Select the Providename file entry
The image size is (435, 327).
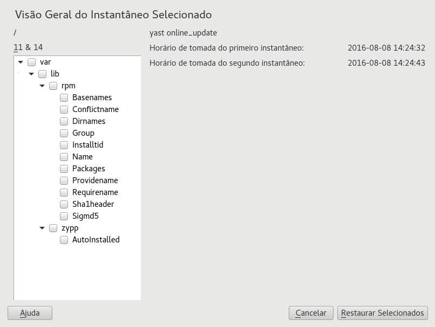pyautogui.click(x=95, y=180)
